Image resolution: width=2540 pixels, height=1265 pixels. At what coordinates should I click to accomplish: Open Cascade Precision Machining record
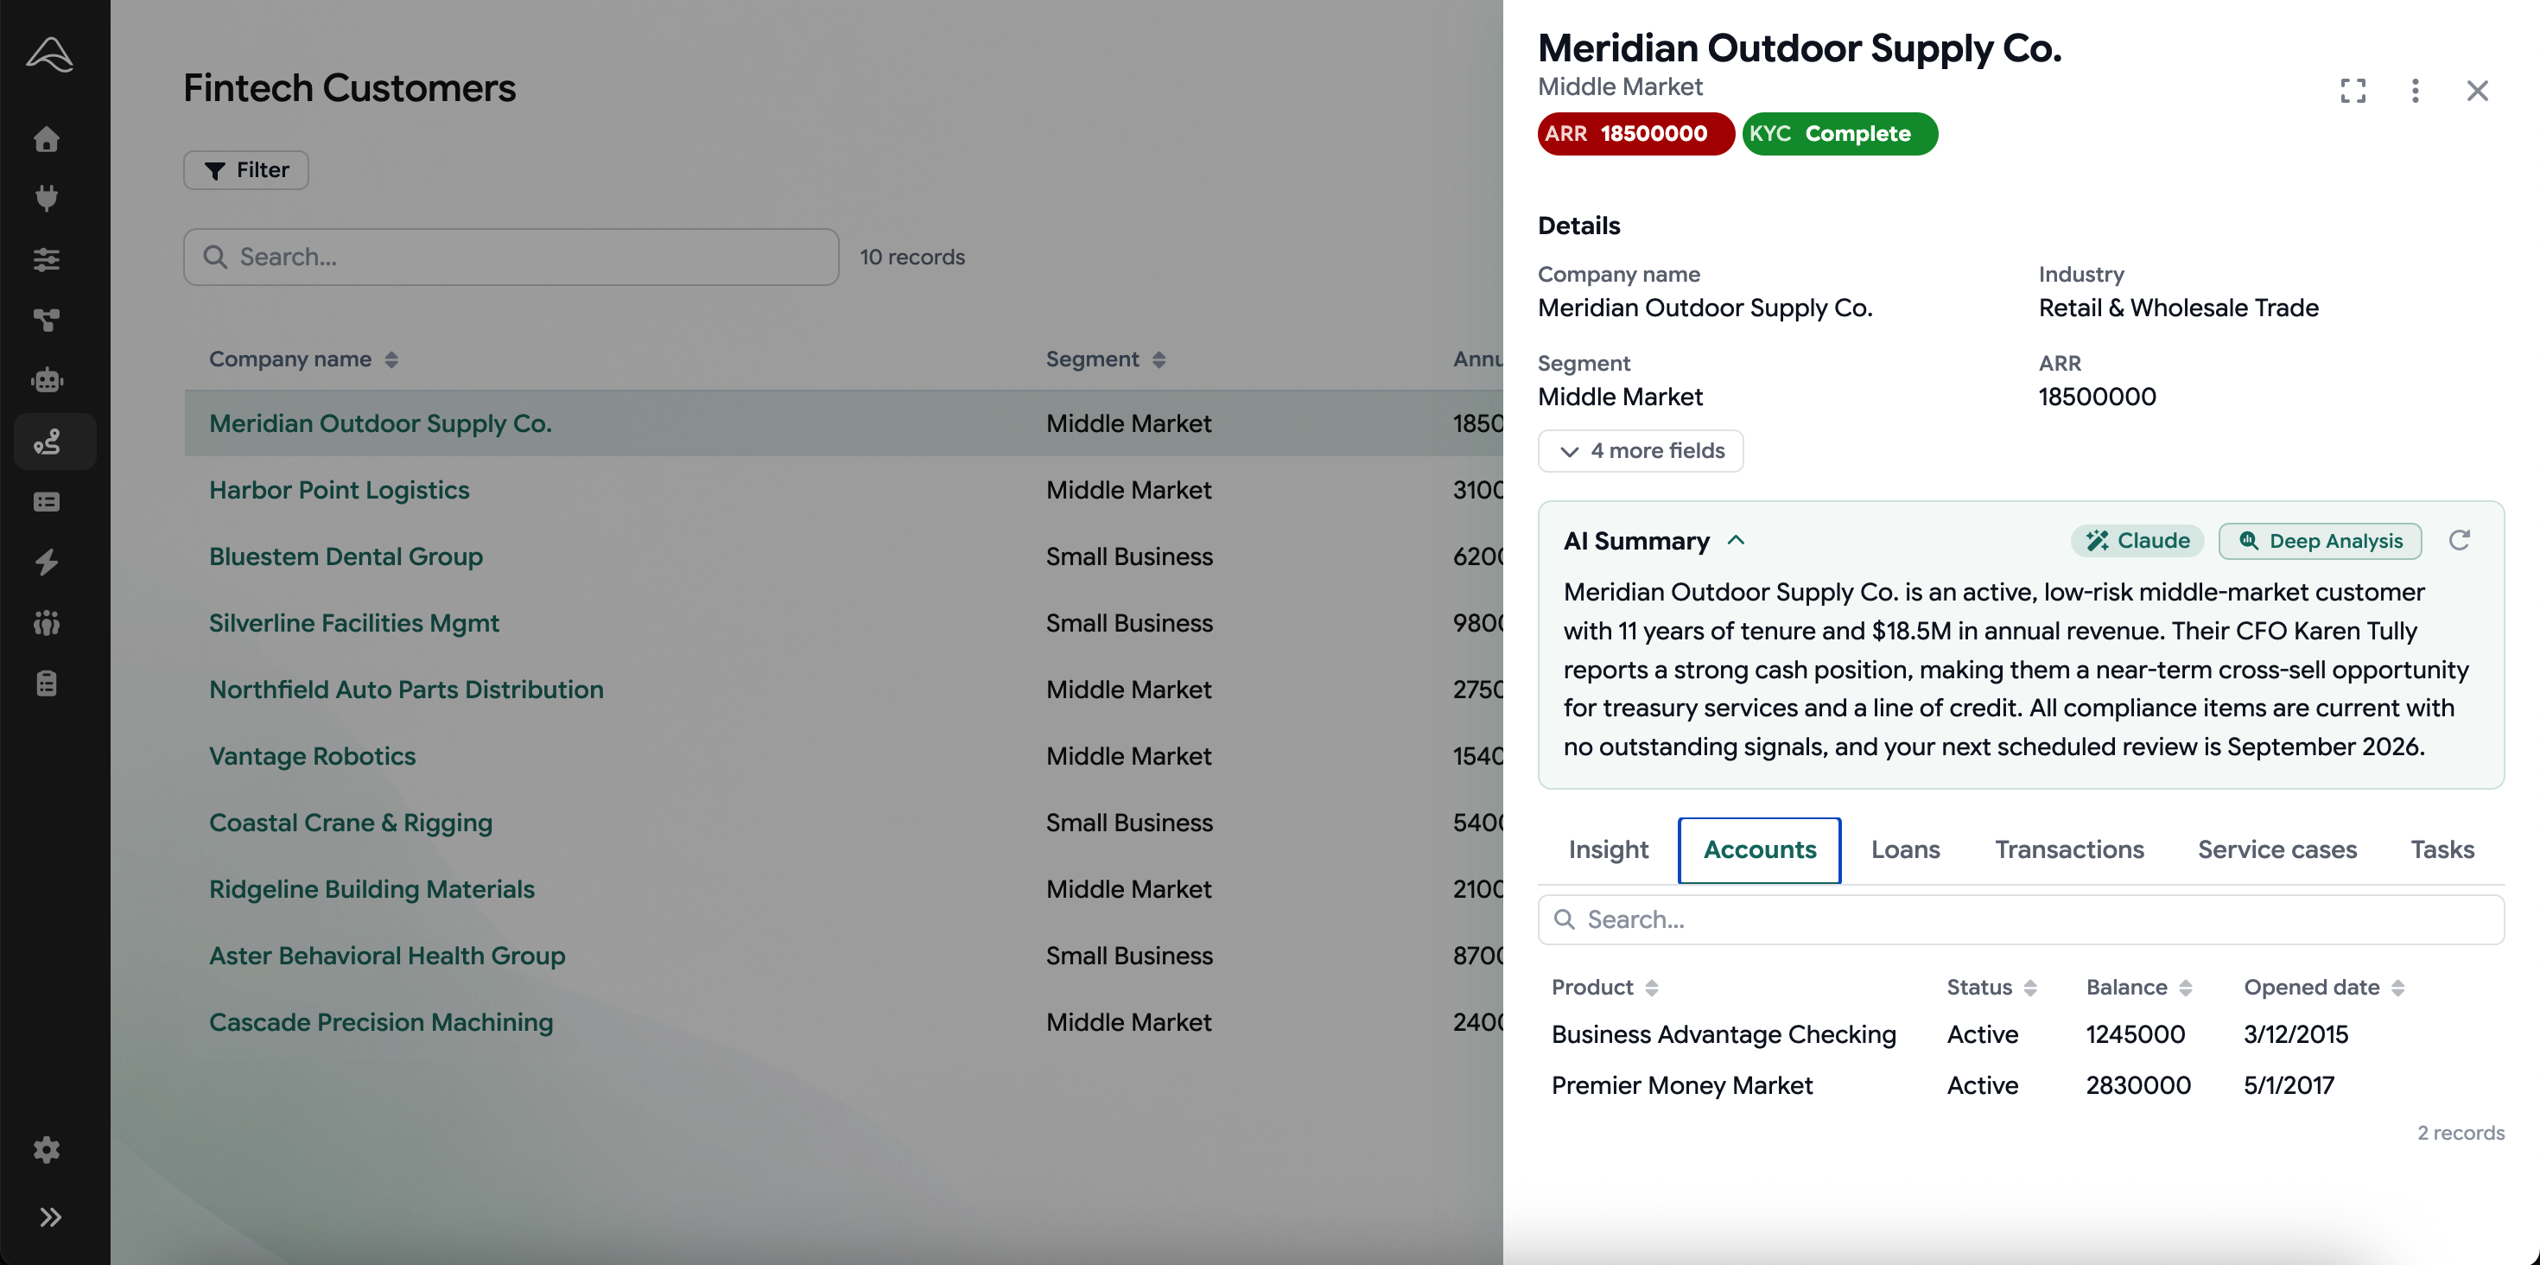click(x=381, y=1022)
